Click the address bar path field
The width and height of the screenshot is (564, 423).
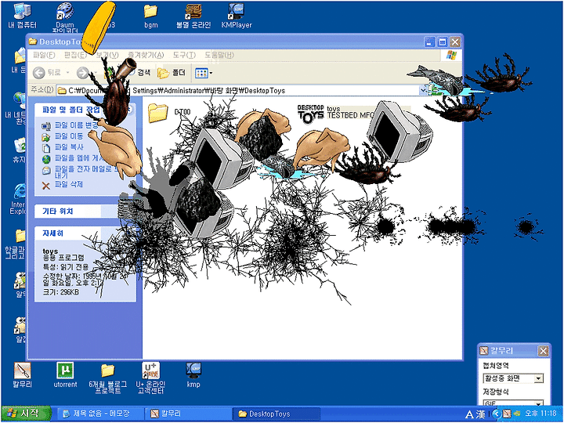click(x=237, y=91)
